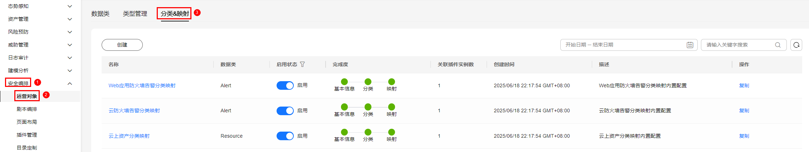Click the 完成度 column header
The width and height of the screenshot is (809, 152).
pyautogui.click(x=340, y=64)
